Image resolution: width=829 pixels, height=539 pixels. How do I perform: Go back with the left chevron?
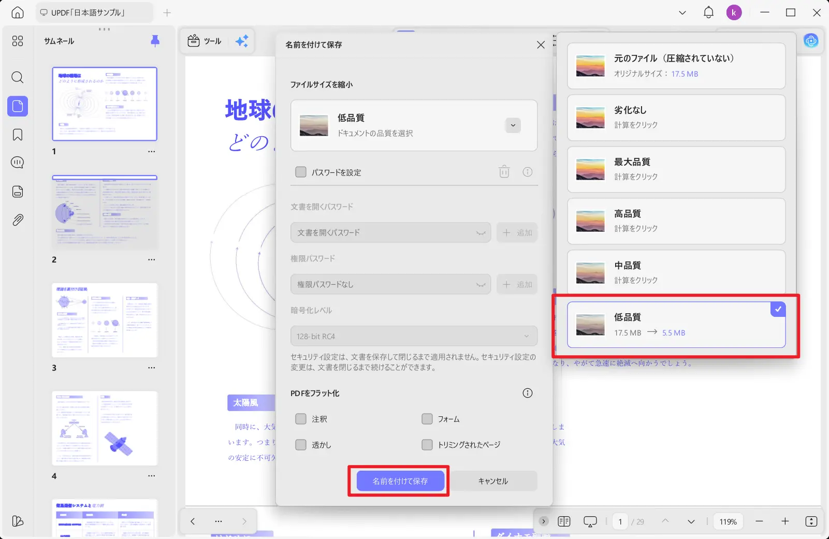tap(193, 521)
